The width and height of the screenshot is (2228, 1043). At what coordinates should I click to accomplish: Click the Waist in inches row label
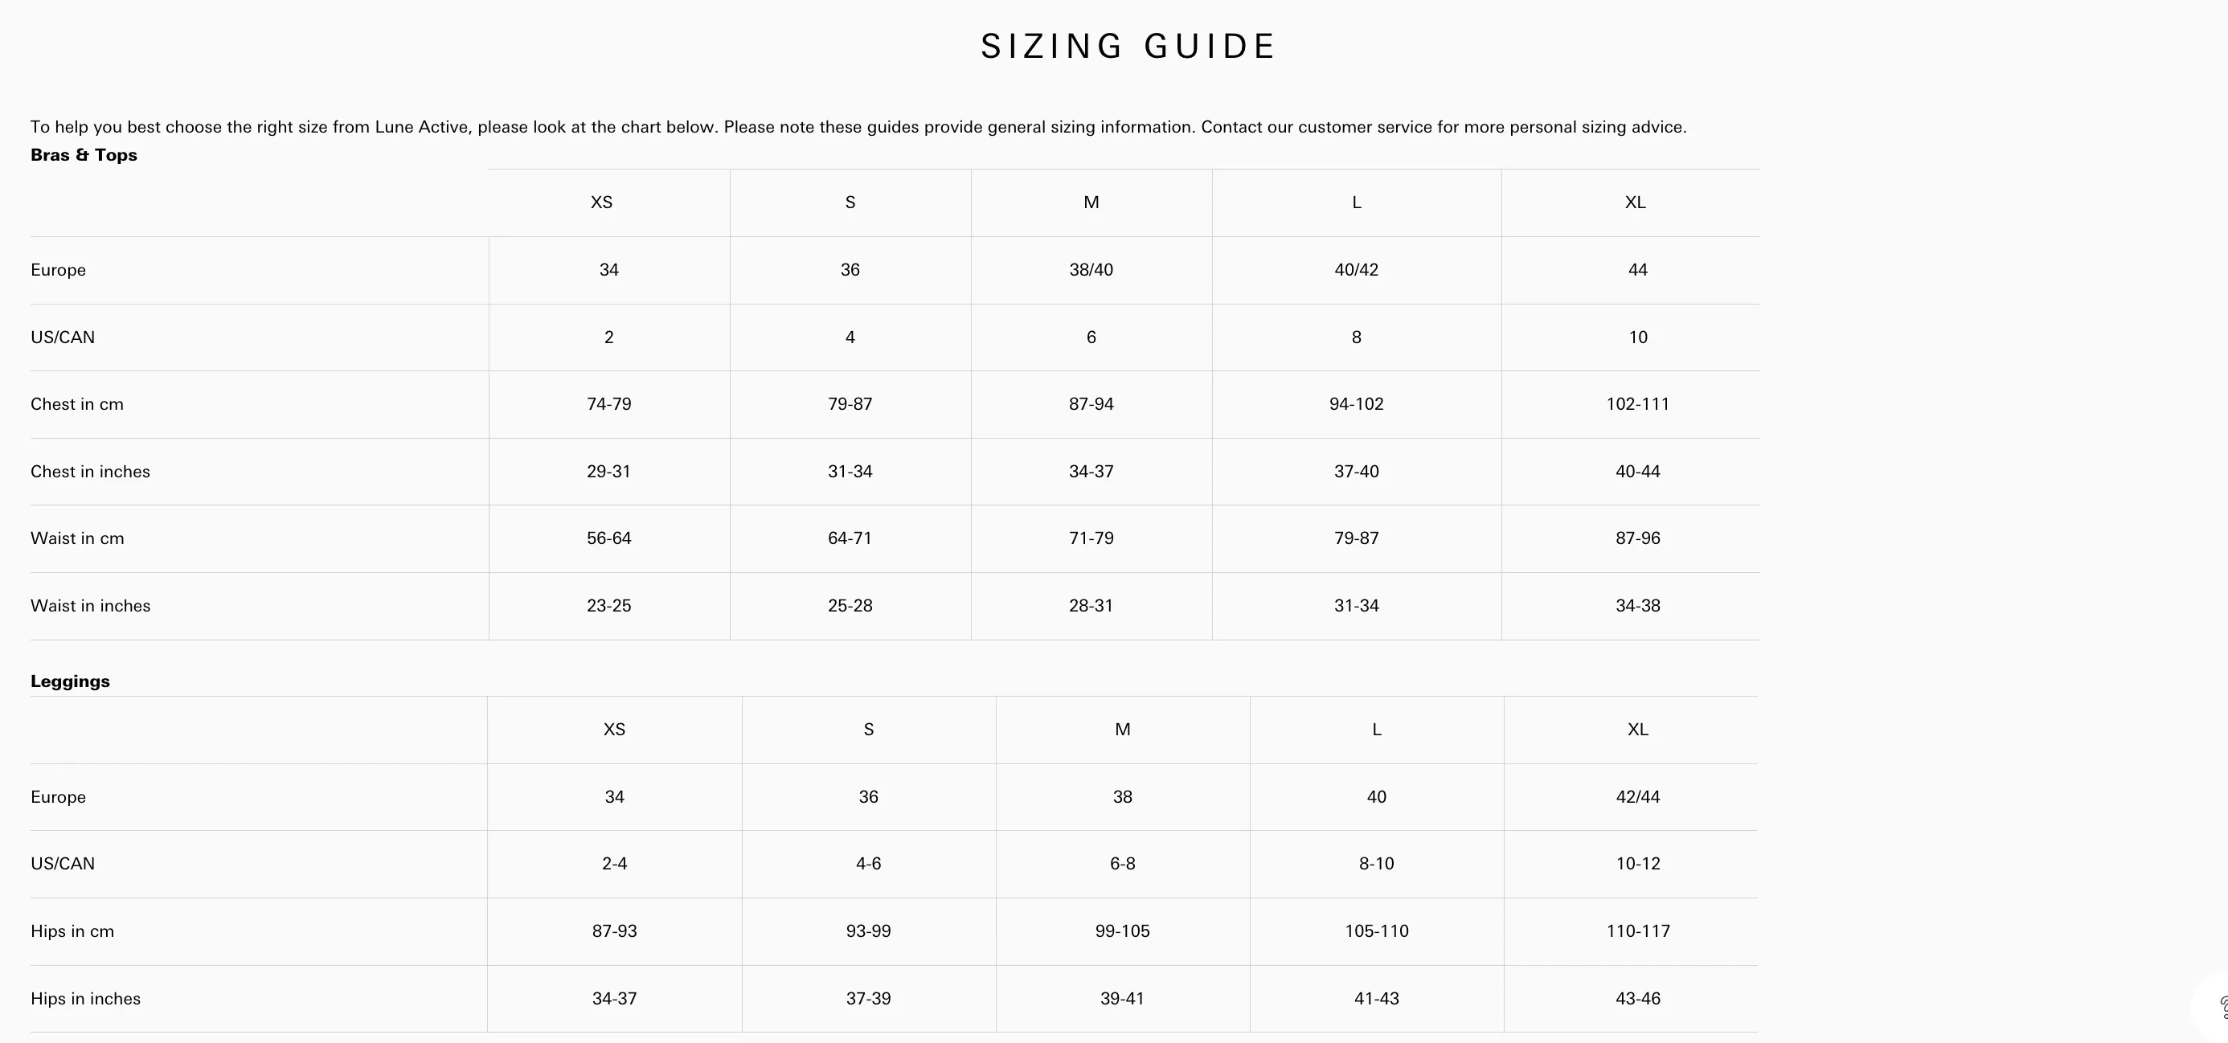coord(90,605)
